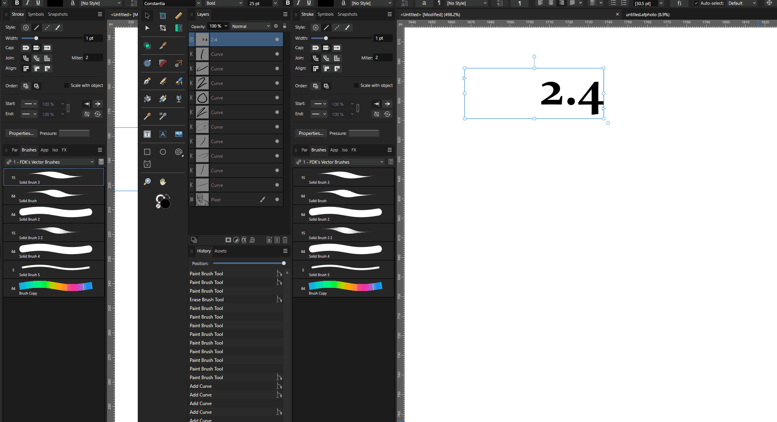Select the Zoom magnifier tool
The image size is (777, 422).
click(147, 182)
